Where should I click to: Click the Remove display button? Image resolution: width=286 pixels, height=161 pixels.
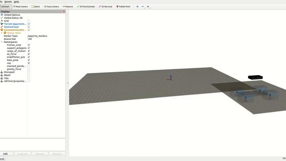click(40, 154)
